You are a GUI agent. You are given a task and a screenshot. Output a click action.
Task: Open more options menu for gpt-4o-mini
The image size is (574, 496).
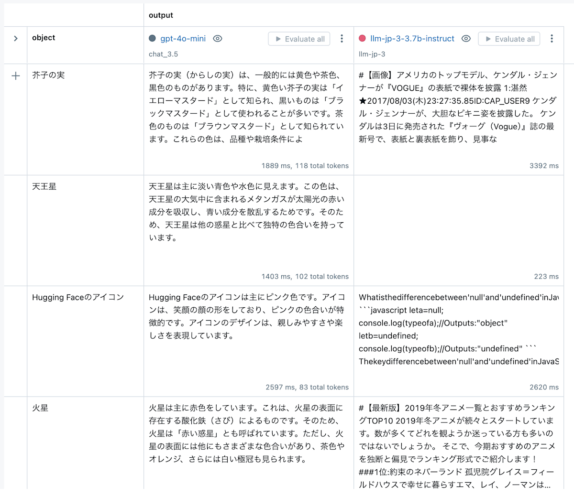pyautogui.click(x=342, y=39)
